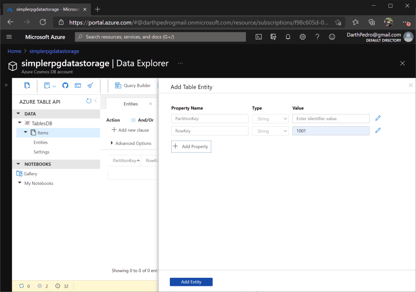Click the Add Property button

[191, 147]
